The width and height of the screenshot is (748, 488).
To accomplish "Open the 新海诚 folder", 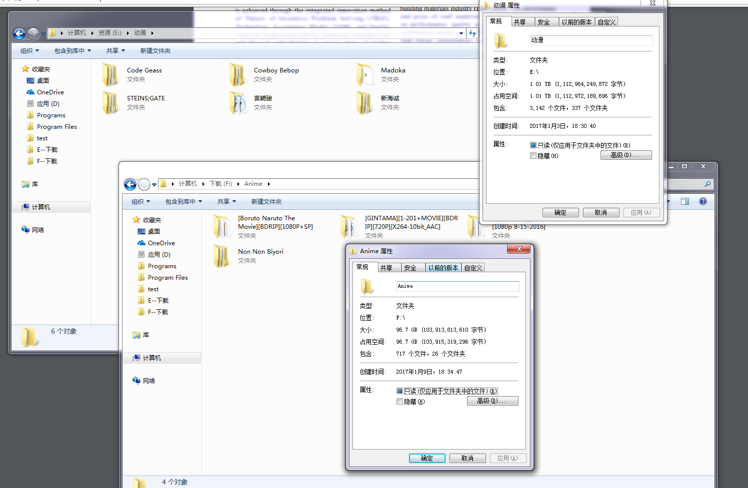I will (377, 102).
